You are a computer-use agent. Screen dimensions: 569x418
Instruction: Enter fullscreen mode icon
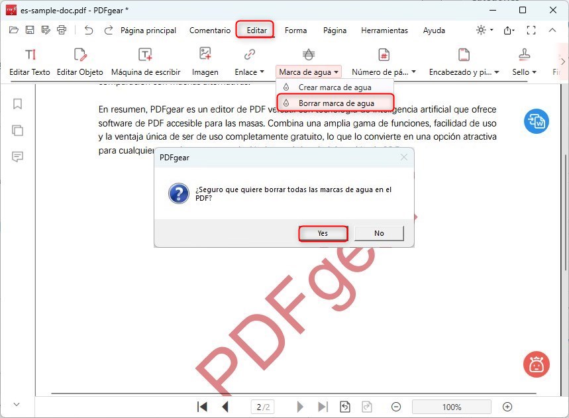(x=531, y=30)
